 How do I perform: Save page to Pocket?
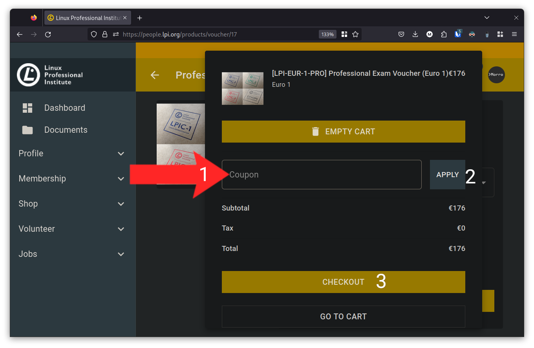[401, 35]
